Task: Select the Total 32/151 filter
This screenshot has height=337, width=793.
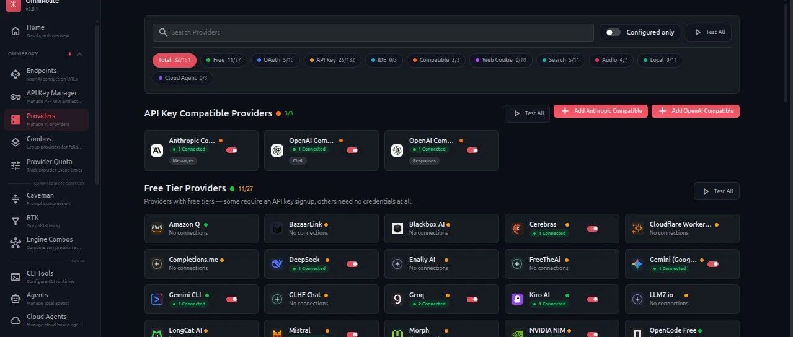Action: pyautogui.click(x=174, y=60)
